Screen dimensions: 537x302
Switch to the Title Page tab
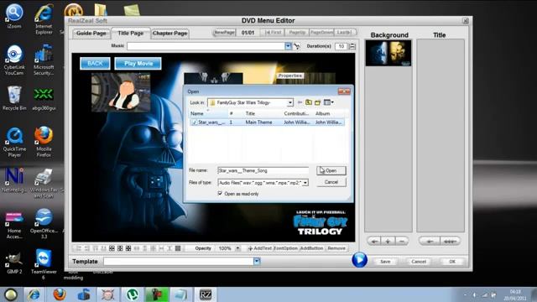point(131,33)
